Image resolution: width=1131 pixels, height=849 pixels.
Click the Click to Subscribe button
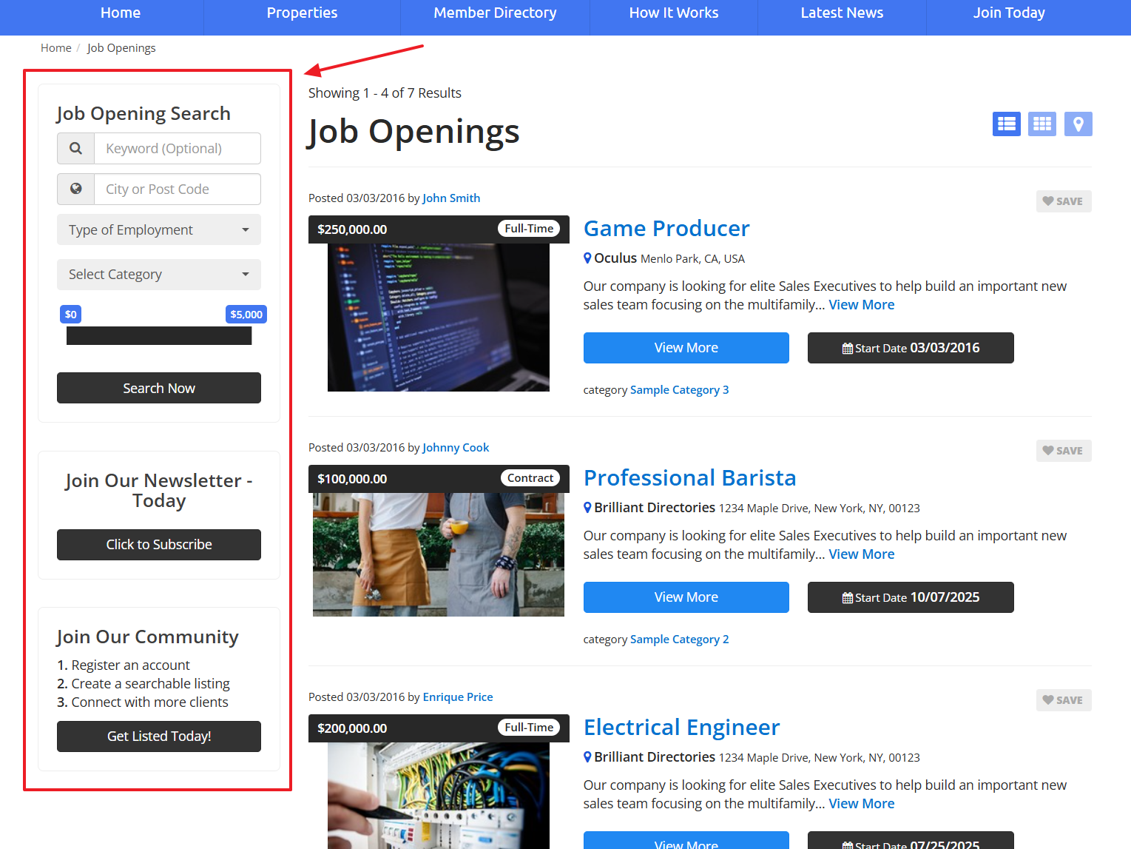[159, 545]
